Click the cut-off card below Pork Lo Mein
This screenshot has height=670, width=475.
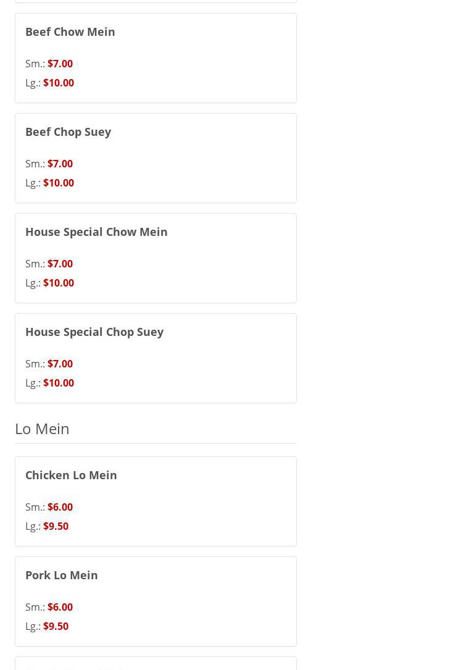tap(155, 664)
